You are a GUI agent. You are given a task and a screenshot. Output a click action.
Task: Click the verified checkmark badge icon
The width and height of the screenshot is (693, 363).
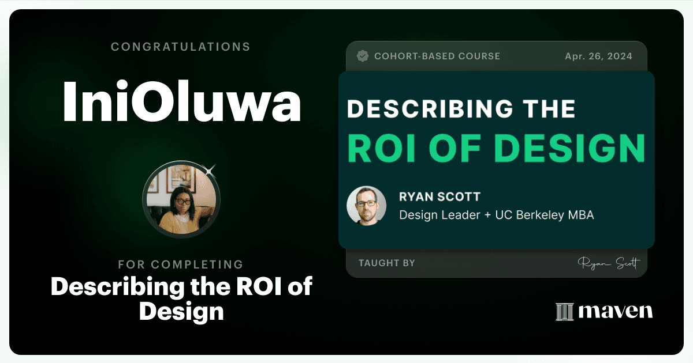coord(363,56)
